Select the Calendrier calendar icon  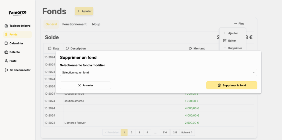[x=6, y=43]
